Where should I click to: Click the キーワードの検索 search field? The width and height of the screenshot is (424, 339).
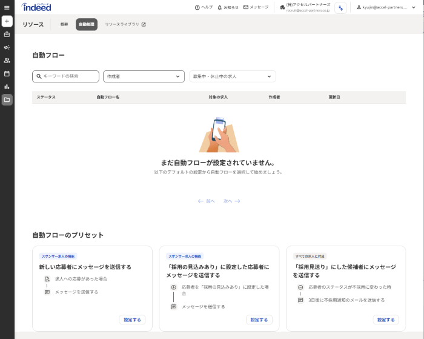tap(65, 76)
